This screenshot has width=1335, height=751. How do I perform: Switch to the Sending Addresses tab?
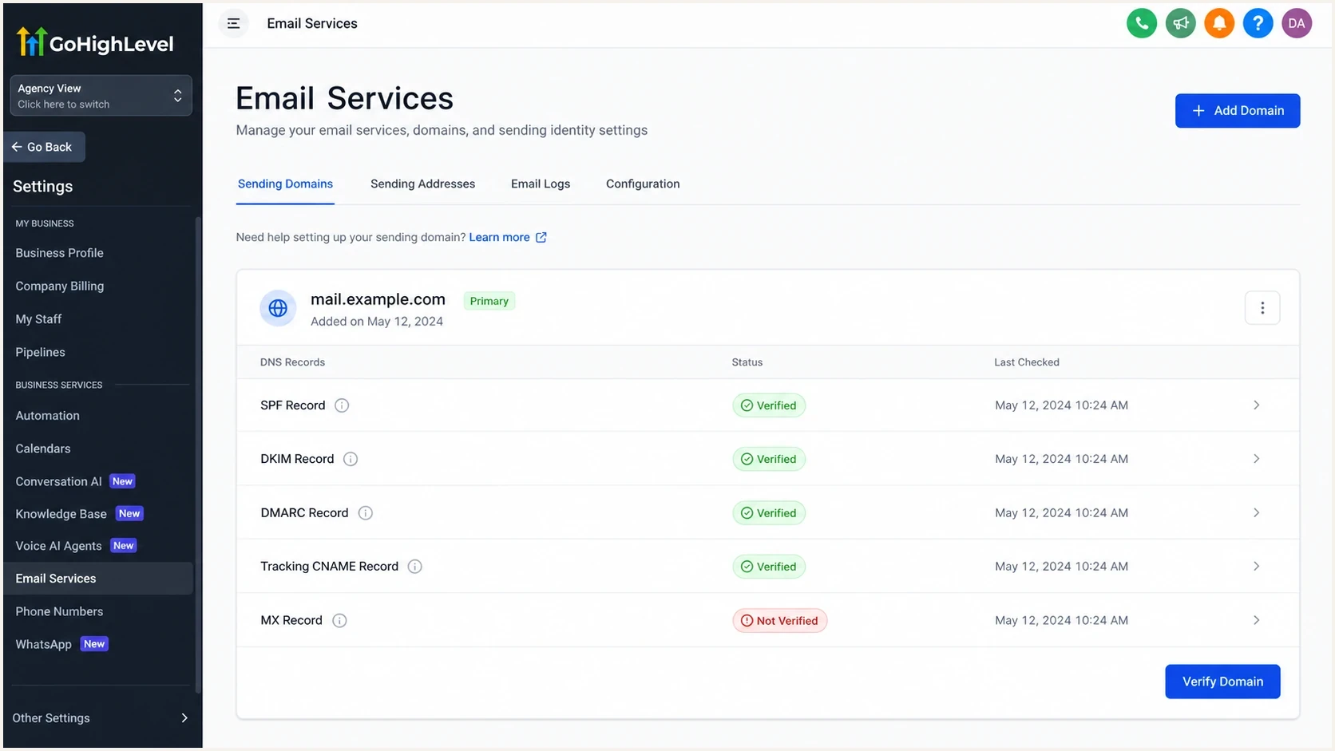click(x=422, y=184)
